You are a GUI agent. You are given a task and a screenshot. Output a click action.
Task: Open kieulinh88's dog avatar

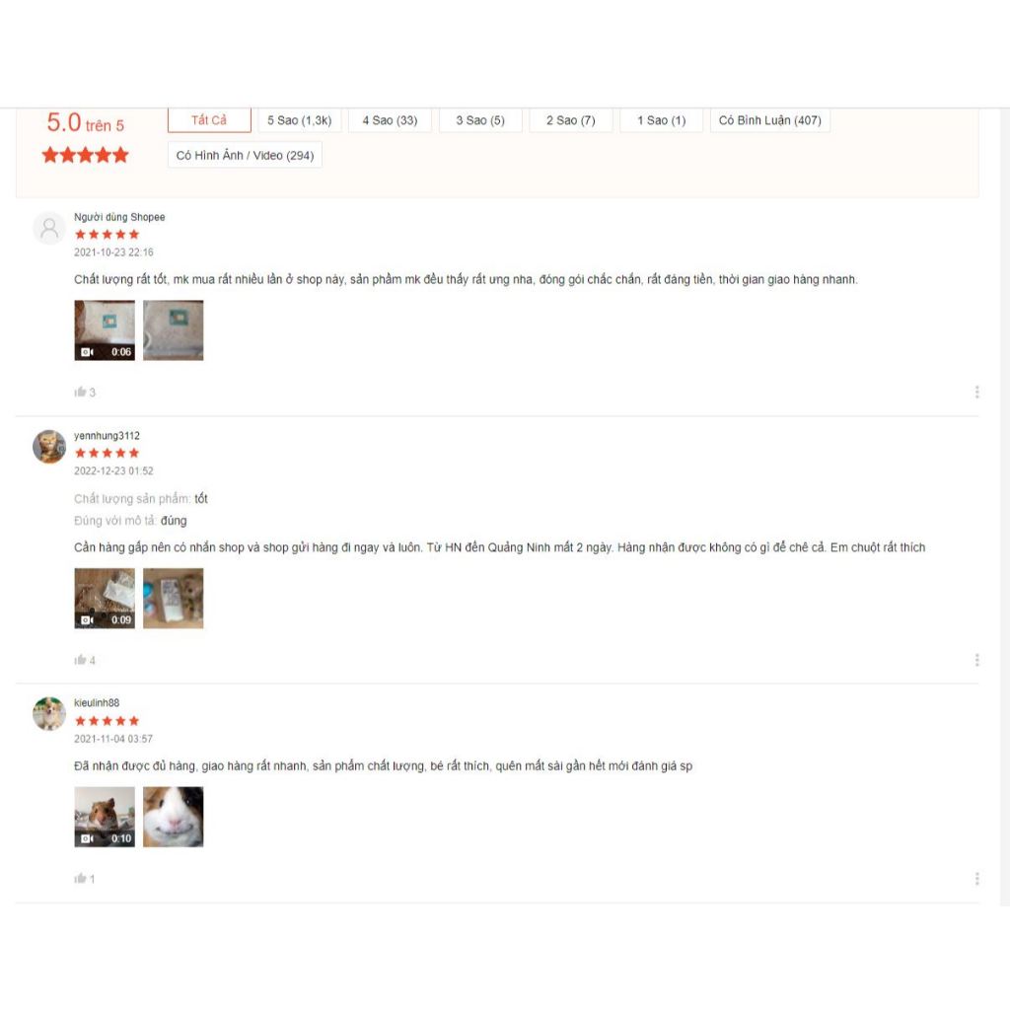click(49, 714)
